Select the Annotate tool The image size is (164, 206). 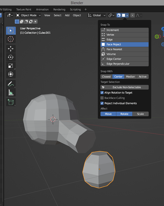tap(11, 84)
